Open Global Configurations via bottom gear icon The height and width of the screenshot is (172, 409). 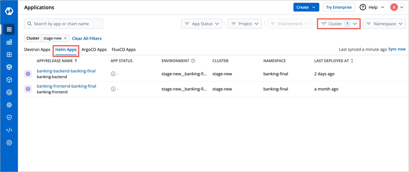(x=9, y=143)
